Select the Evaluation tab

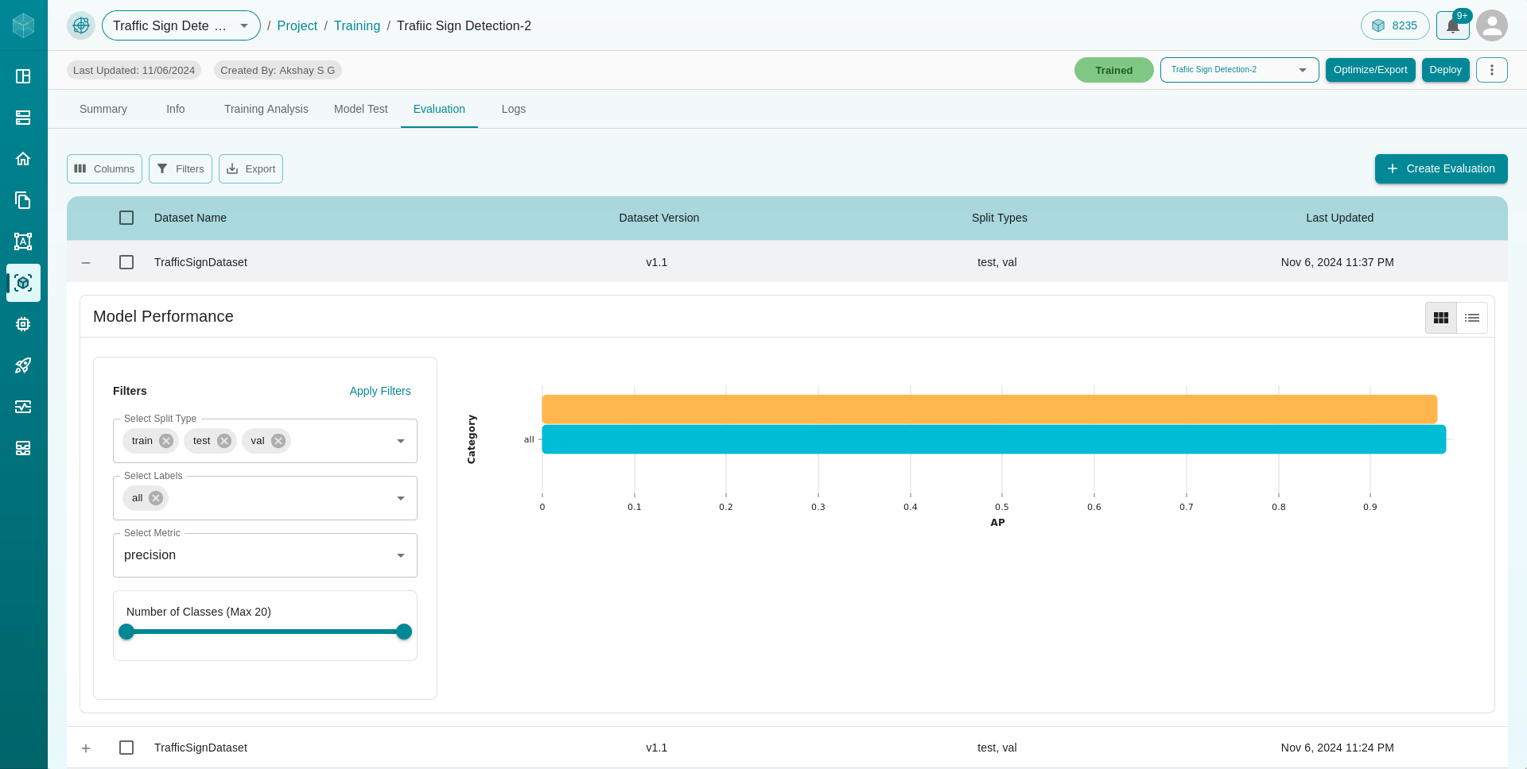439,109
